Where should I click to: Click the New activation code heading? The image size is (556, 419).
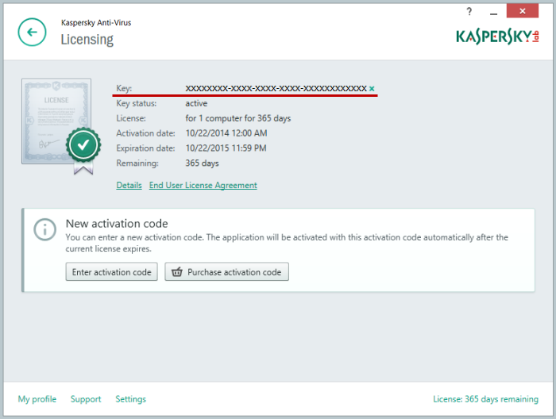117,224
